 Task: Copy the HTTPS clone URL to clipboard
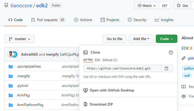click(167, 68)
